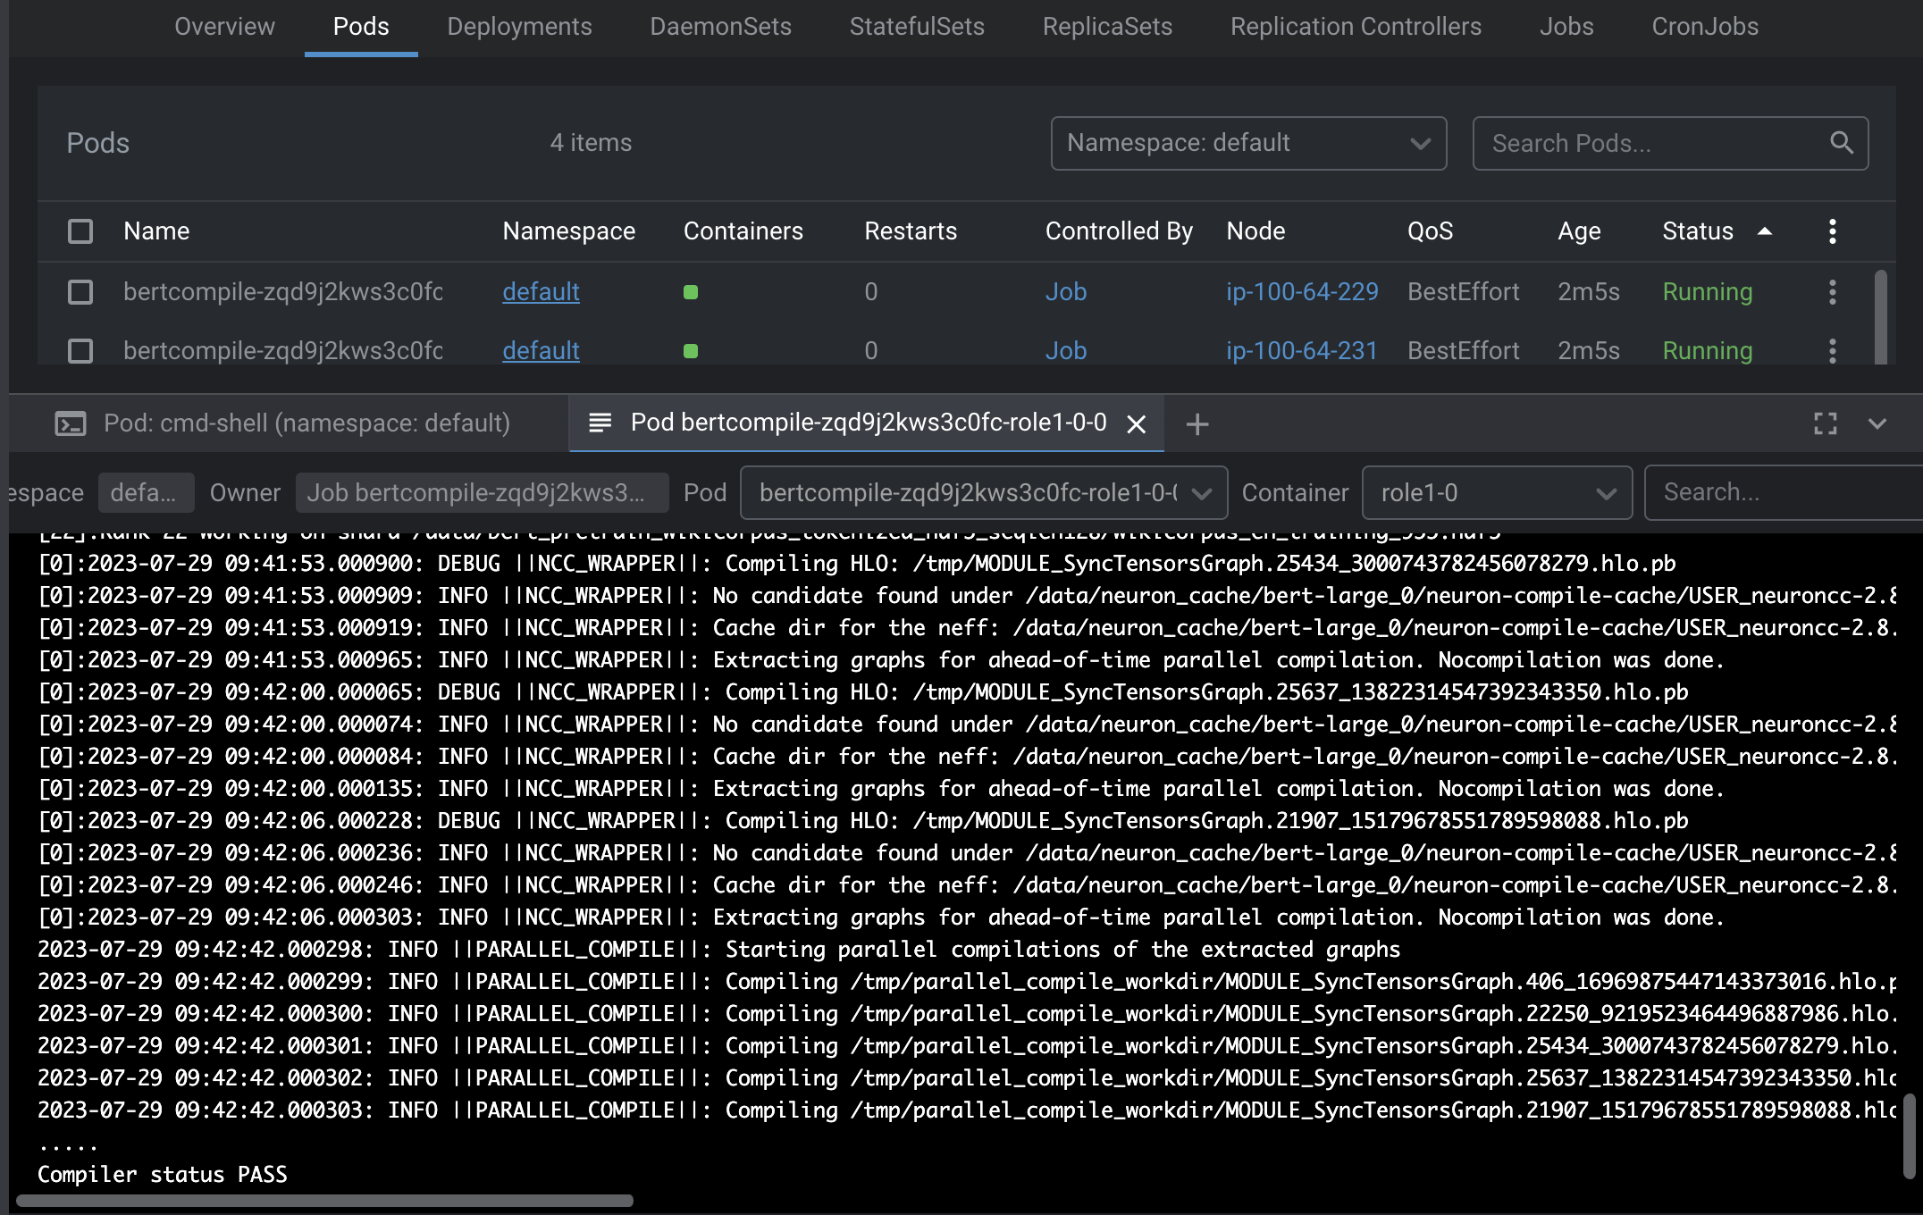Toggle Status column sort arrow
Screen dimensions: 1923x1215
click(x=1765, y=231)
